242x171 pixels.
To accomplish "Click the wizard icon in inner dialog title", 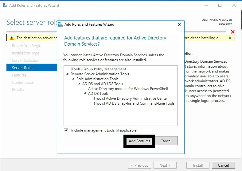I will (60, 24).
